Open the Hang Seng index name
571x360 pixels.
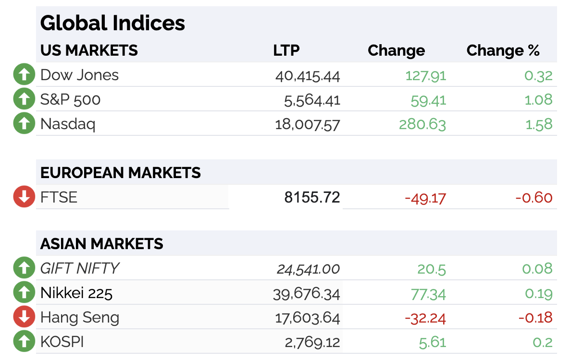[80, 317]
